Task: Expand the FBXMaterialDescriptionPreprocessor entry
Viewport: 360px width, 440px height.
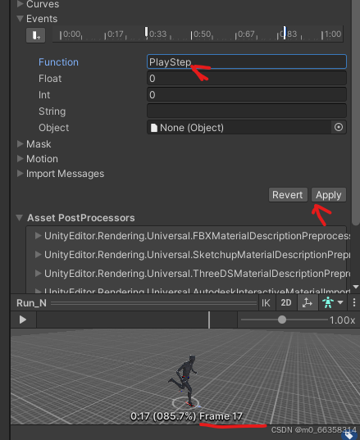Action: [38, 236]
